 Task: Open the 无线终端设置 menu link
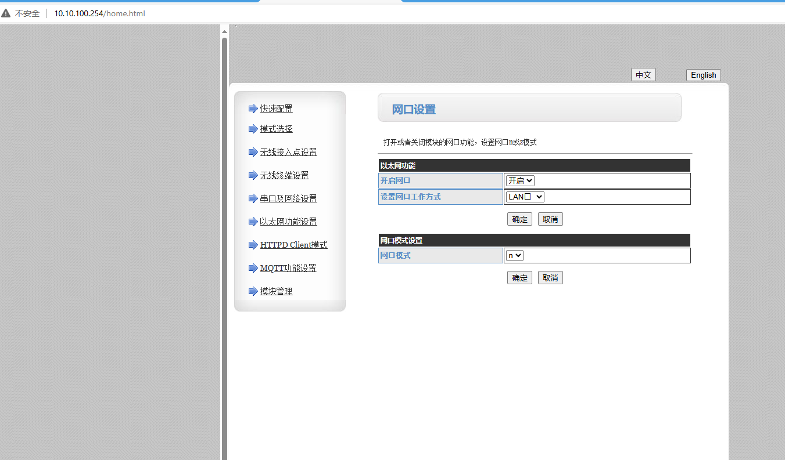click(284, 175)
